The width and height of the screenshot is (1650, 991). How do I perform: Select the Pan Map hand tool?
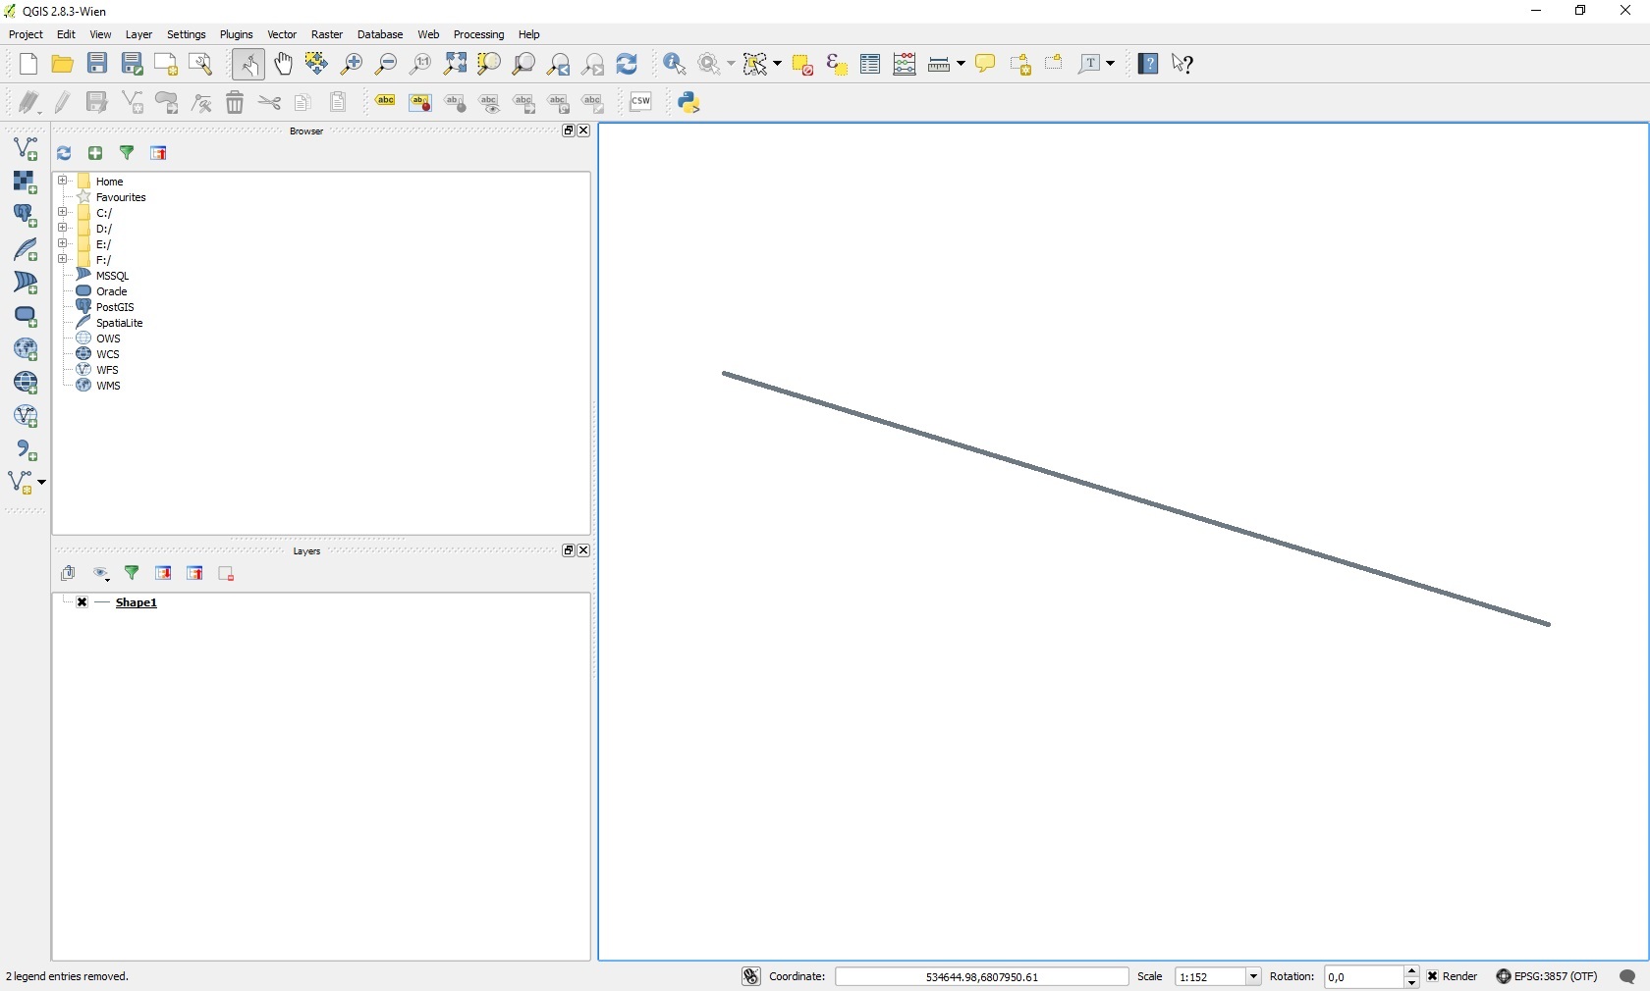coord(283,65)
